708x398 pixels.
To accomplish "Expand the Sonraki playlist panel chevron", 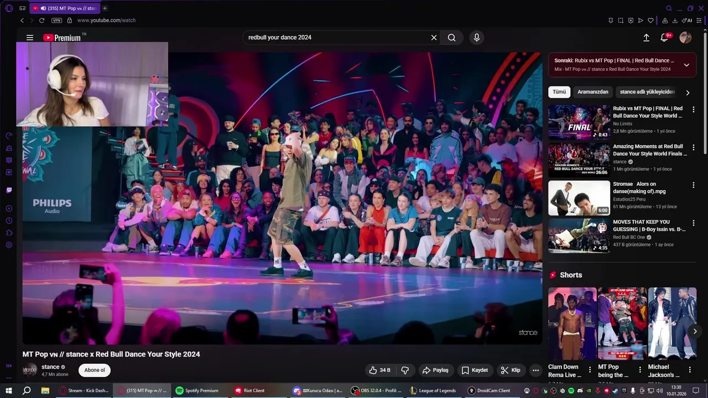I will 686,65.
